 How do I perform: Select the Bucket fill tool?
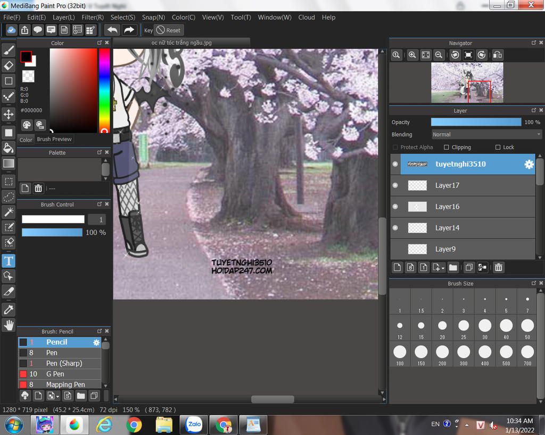click(9, 148)
